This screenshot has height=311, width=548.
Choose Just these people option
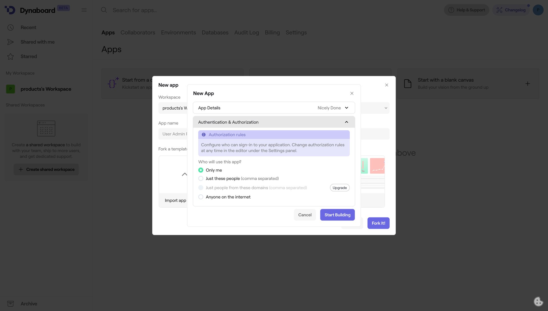tap(201, 178)
